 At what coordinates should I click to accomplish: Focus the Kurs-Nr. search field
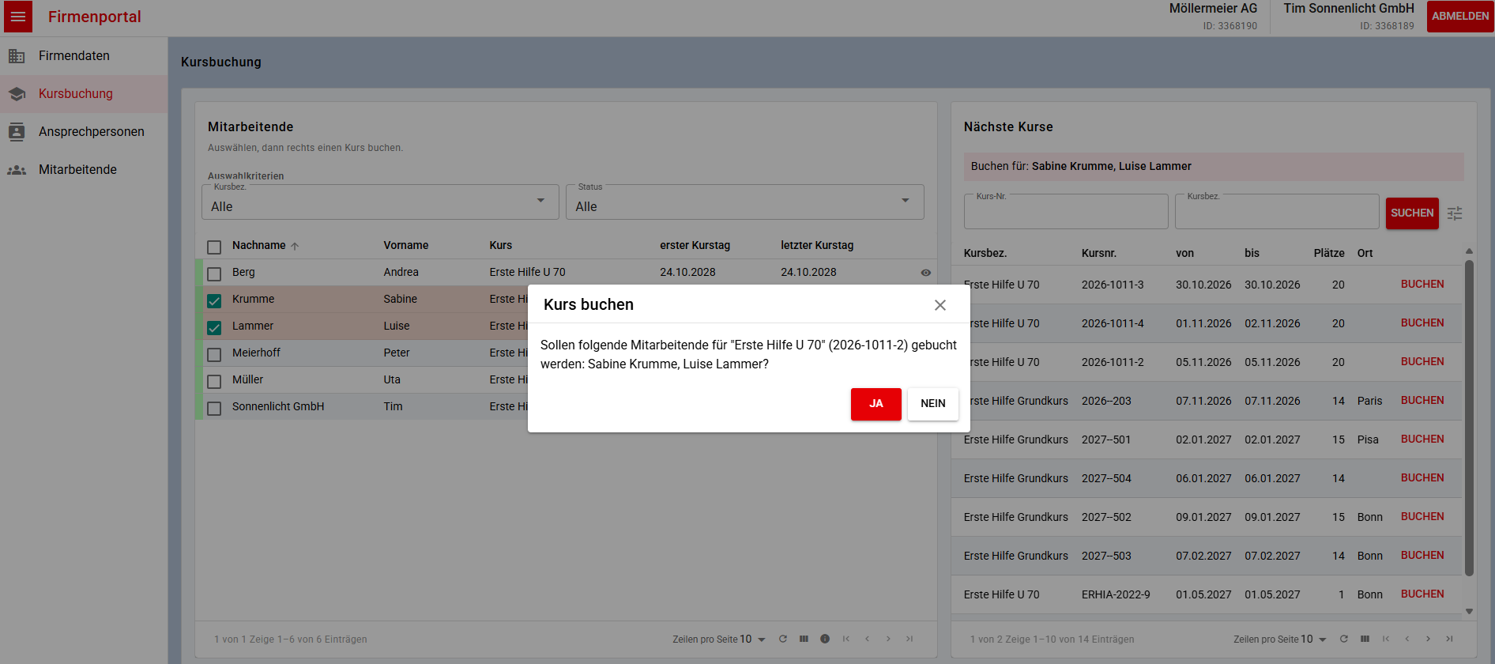pyautogui.click(x=1066, y=212)
